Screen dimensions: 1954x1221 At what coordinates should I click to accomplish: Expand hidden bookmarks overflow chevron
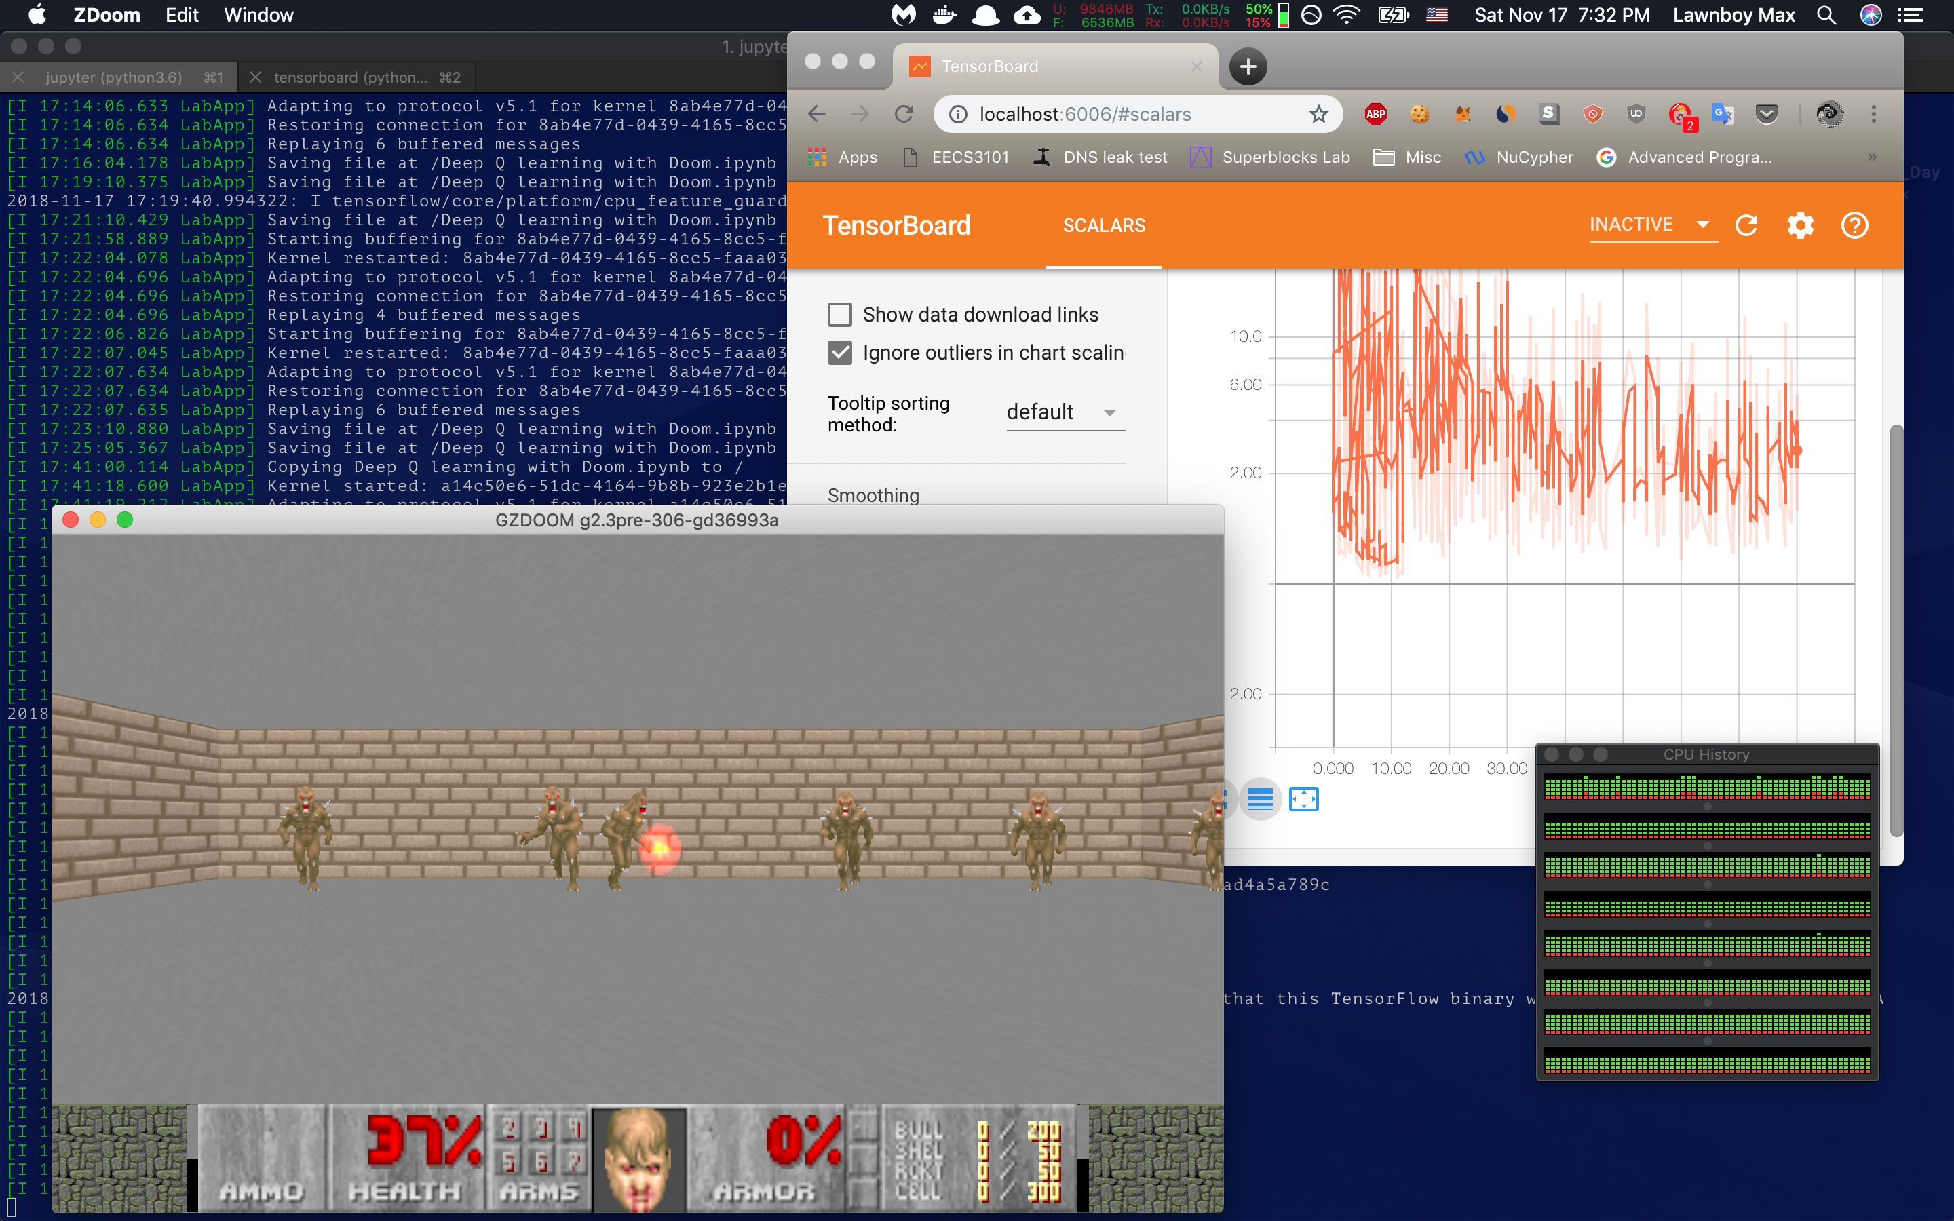tap(1872, 157)
